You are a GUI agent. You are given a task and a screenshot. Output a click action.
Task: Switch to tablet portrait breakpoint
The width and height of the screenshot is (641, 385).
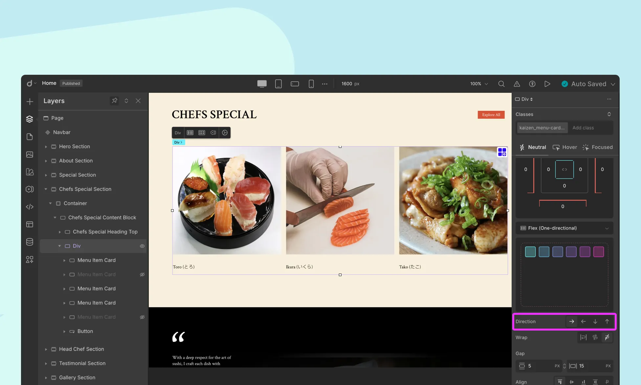coord(278,84)
